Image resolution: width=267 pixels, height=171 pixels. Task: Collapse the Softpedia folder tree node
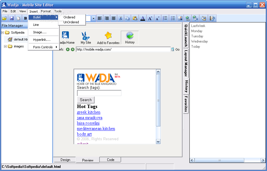pyautogui.click(x=2, y=32)
